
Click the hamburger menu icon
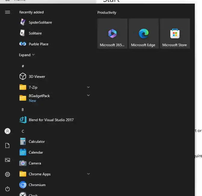pos(8,12)
